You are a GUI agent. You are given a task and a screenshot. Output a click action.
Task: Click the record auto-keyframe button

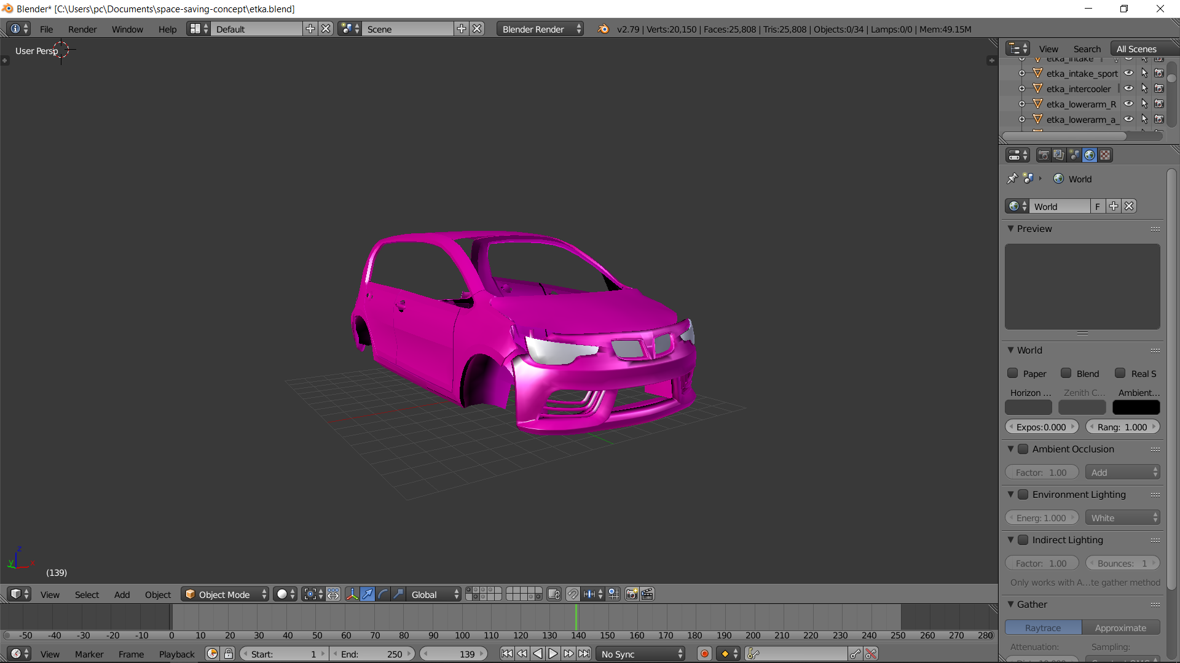point(704,654)
